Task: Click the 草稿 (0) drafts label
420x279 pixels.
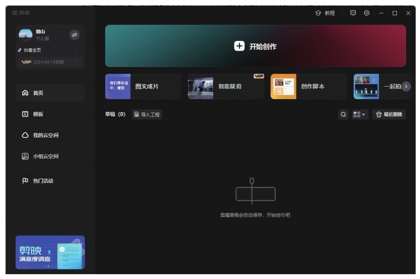Action: click(115, 114)
